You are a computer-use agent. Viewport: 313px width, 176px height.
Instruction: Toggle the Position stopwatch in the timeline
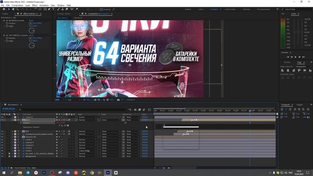click(21, 123)
